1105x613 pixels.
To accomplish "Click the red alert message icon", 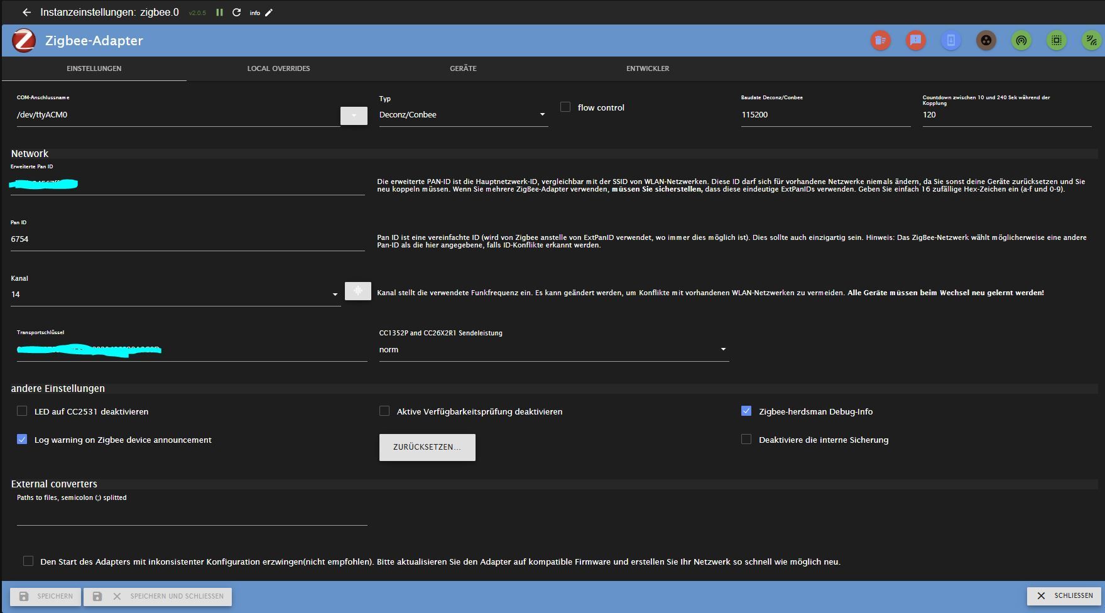I will click(916, 41).
